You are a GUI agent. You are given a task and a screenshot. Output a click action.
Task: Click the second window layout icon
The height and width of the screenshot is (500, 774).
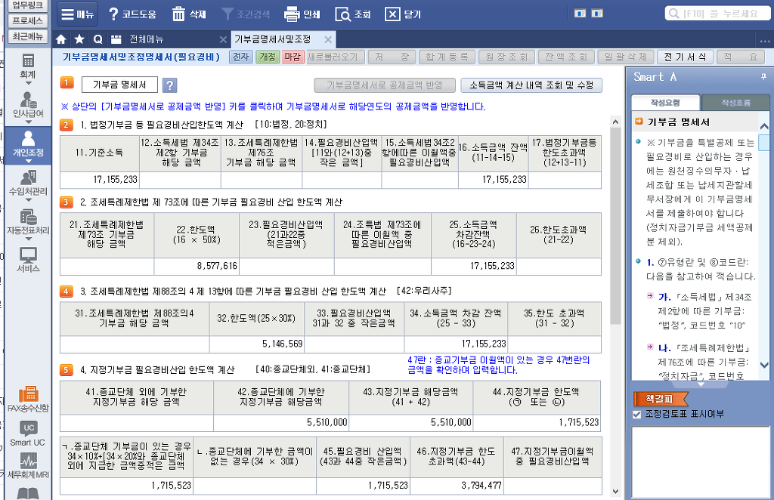(597, 14)
